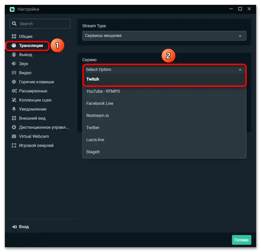
Task: Open Дистанционное управление settings
Action: (44, 127)
